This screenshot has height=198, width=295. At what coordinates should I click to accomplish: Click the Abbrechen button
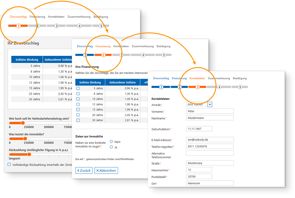(x=106, y=170)
